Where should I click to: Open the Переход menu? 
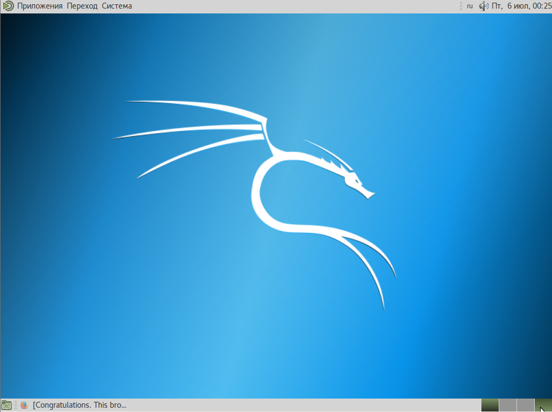click(x=82, y=6)
